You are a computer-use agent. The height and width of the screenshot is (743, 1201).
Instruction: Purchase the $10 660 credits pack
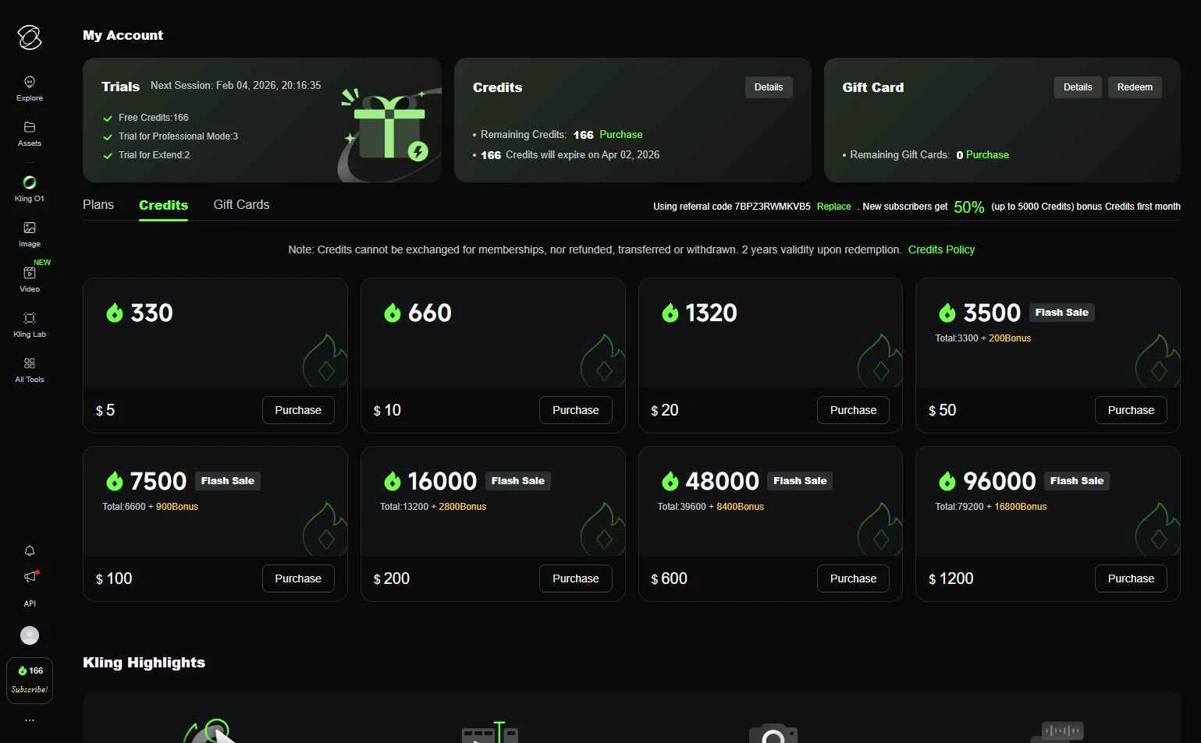pos(576,410)
